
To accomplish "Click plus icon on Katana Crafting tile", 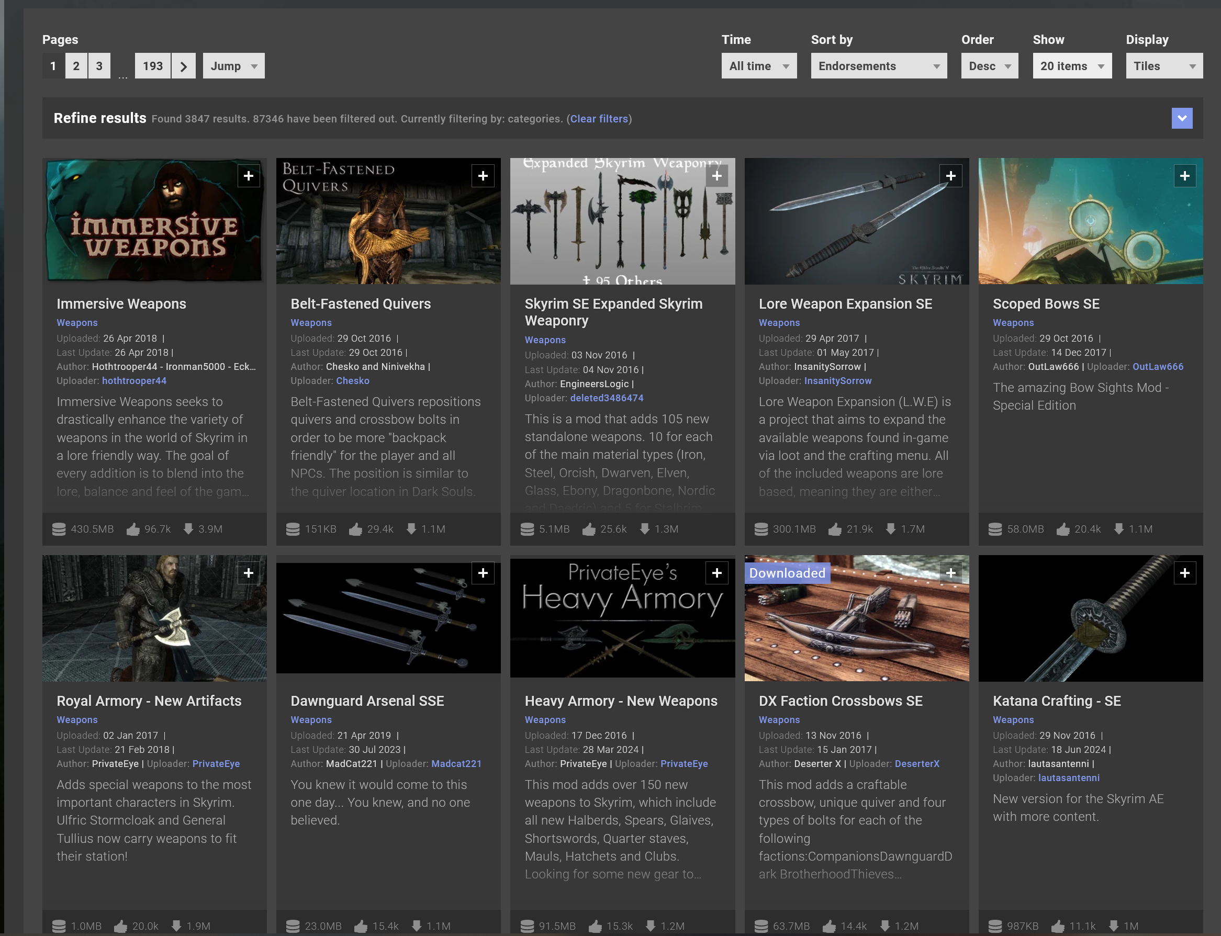I will 1185,573.
